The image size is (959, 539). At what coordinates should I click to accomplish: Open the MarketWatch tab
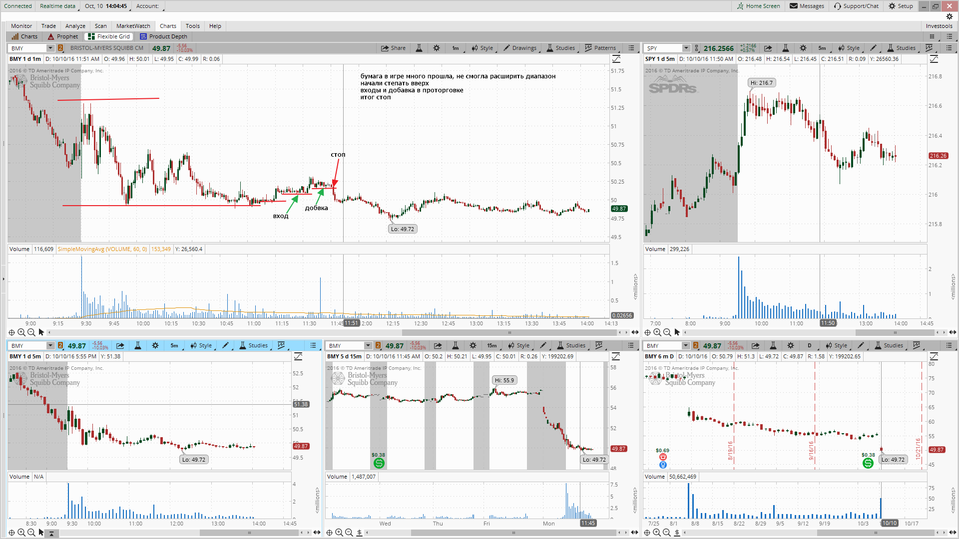(x=133, y=26)
